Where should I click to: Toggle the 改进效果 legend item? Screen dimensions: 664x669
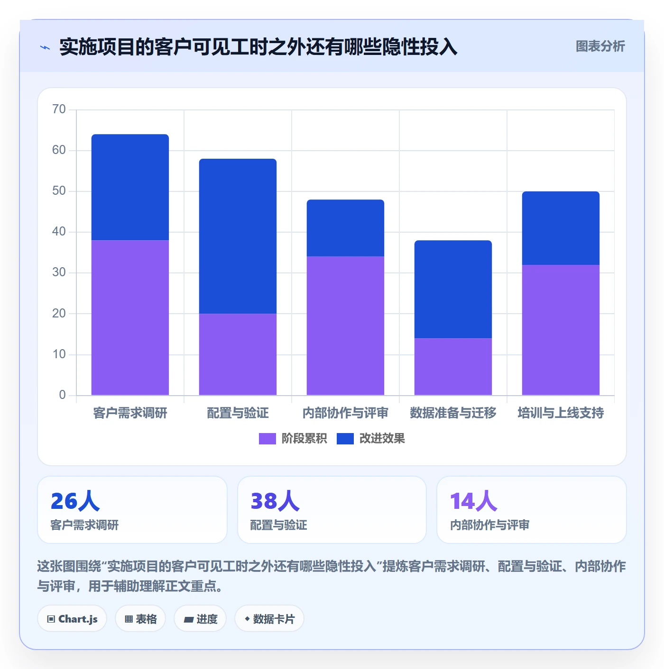click(x=371, y=439)
